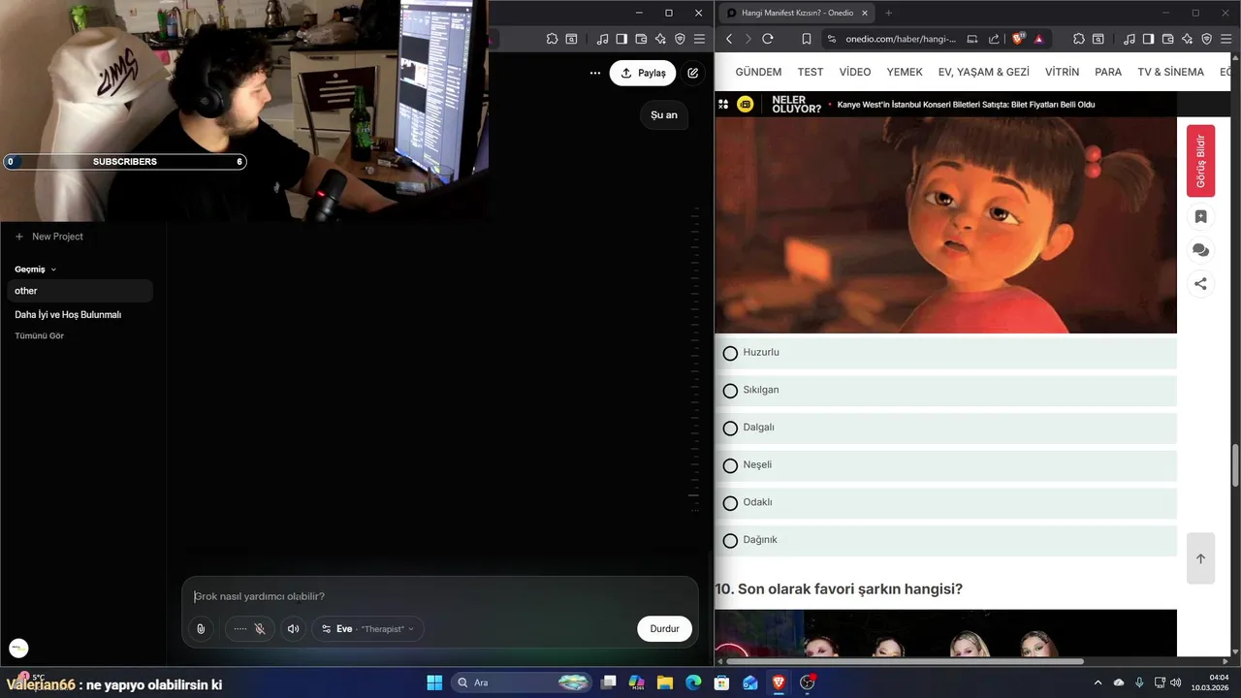Viewport: 1241px width, 698px height.
Task: Bookmark page via address bar icon
Action: coord(807,39)
